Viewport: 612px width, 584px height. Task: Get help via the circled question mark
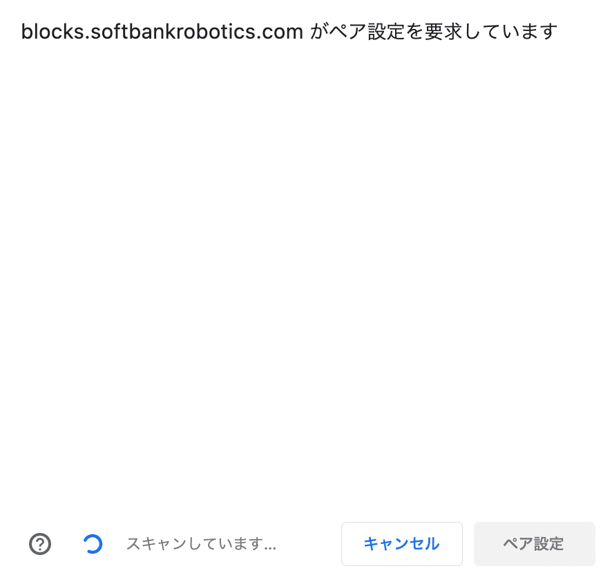point(40,544)
